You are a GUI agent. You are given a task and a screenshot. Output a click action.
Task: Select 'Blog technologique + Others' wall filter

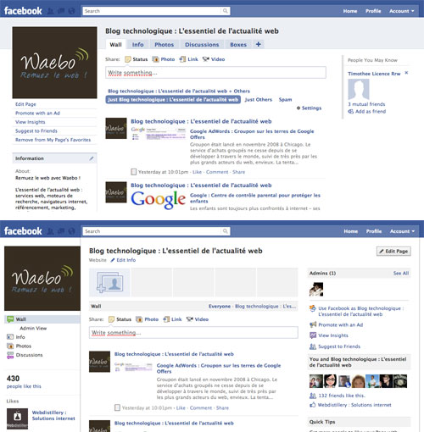tap(179, 91)
